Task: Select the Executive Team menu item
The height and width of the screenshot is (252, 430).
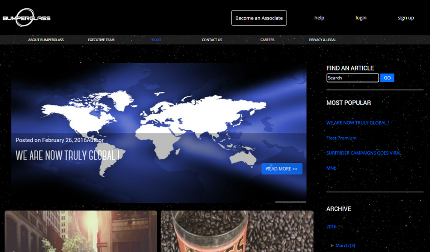Action: pos(101,40)
